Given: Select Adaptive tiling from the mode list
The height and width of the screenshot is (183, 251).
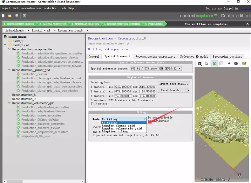Looking at the screenshot, I should coord(115,131).
